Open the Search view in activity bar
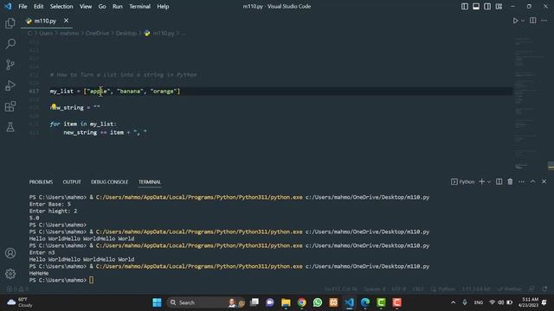 click(10, 44)
